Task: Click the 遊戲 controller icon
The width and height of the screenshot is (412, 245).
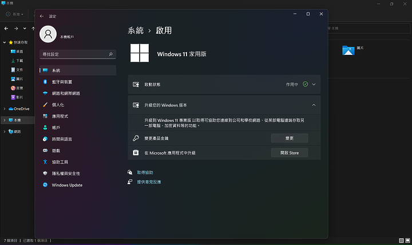Action: (x=45, y=151)
